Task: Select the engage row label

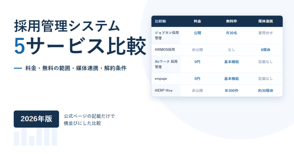Action: click(x=161, y=79)
